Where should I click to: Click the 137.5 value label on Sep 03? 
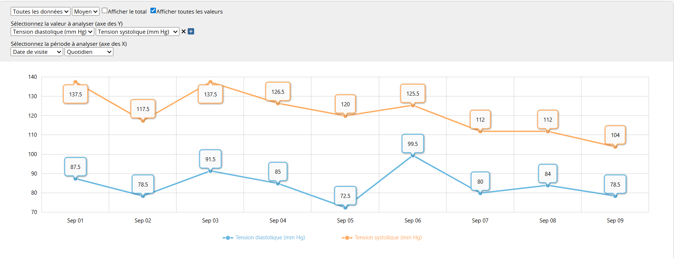(x=210, y=95)
